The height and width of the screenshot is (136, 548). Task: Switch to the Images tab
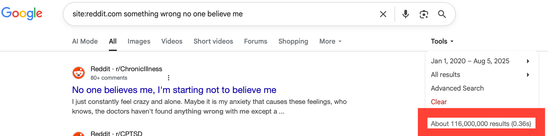point(139,41)
